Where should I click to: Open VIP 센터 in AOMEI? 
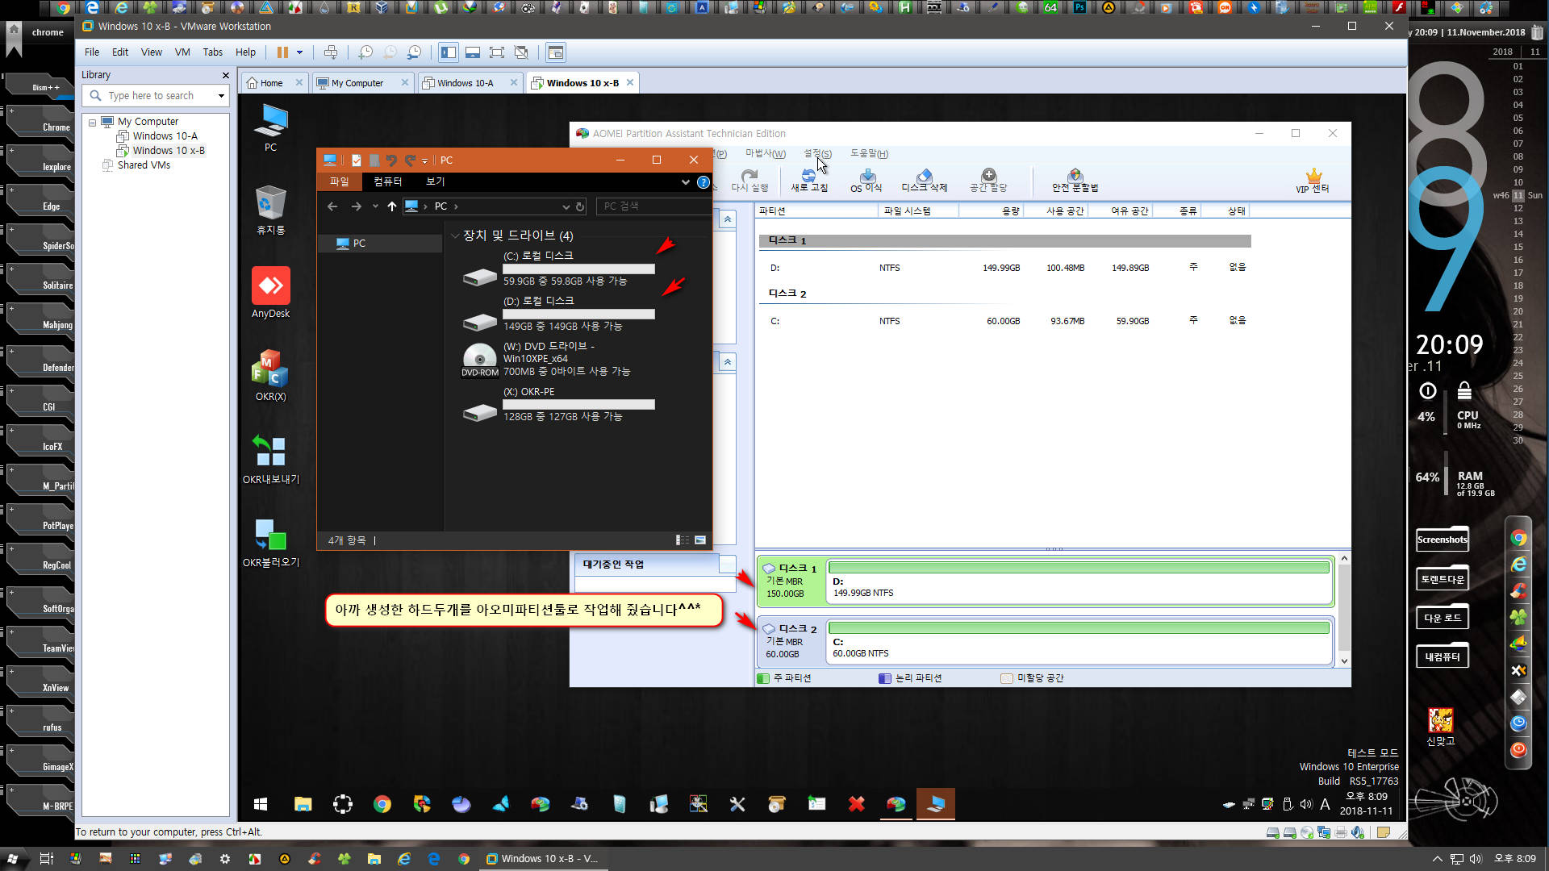[1313, 181]
